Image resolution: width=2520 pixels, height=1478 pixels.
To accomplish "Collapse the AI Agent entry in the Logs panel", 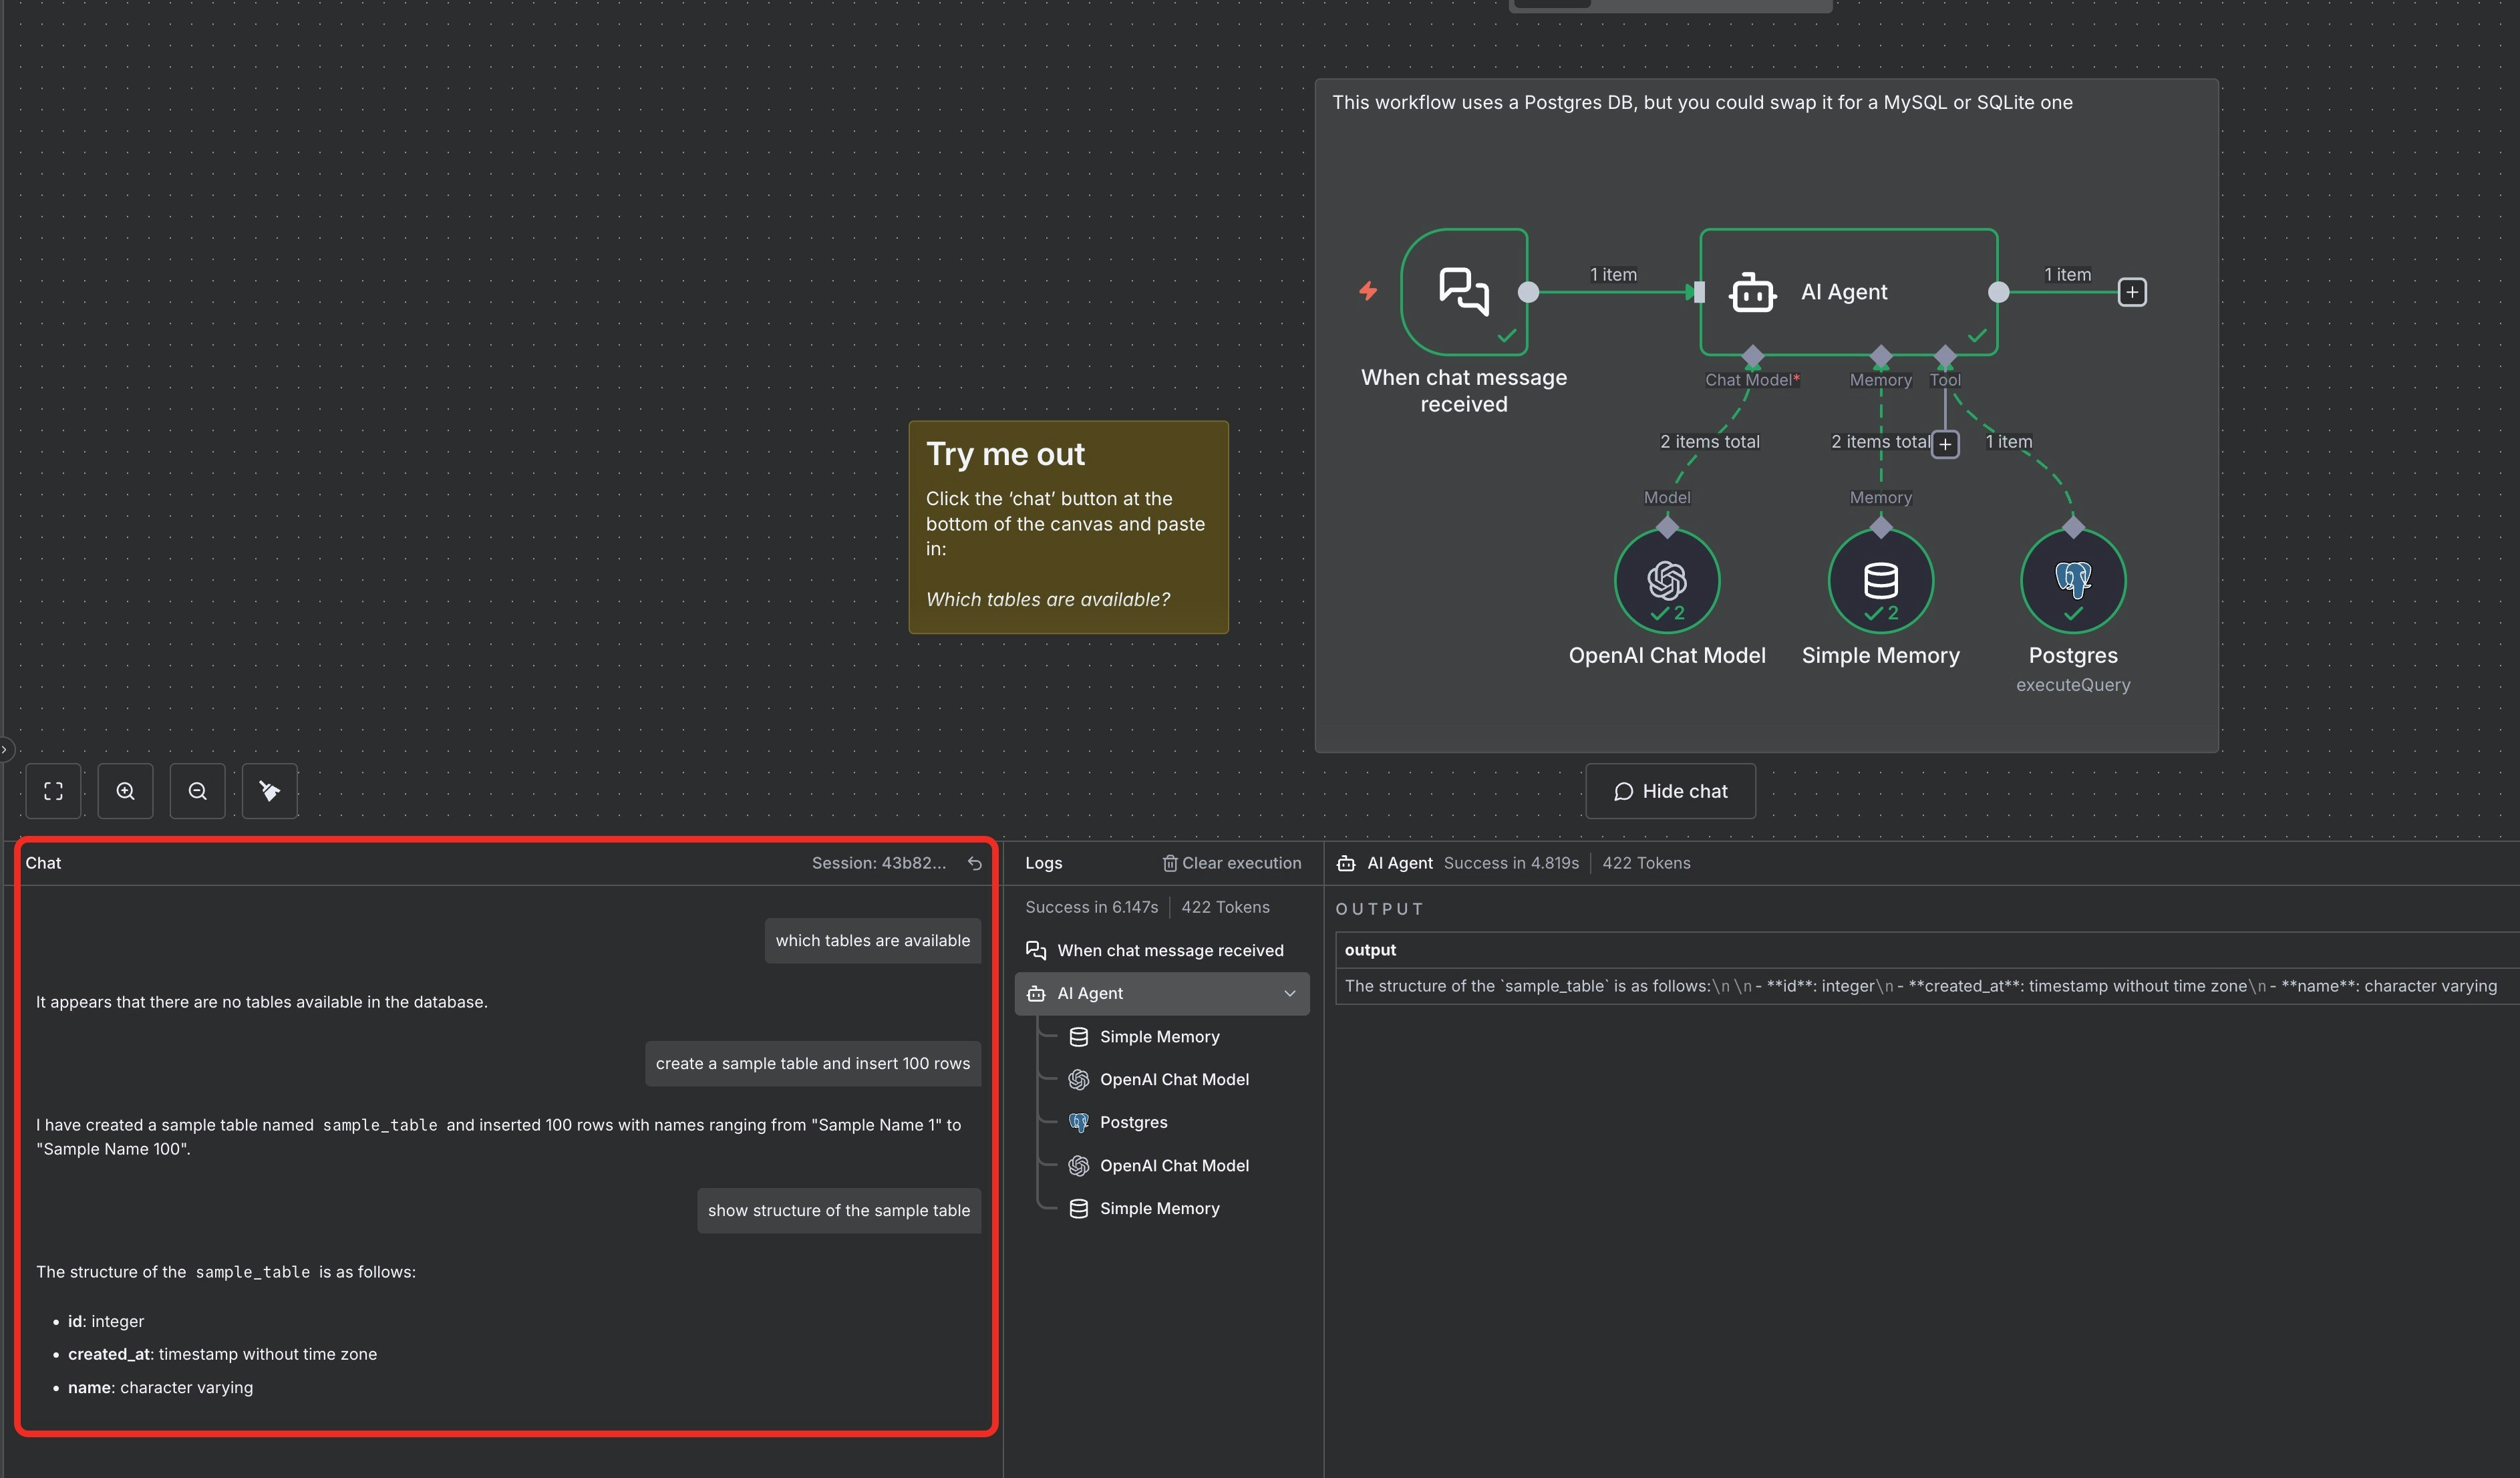I will click(1290, 993).
